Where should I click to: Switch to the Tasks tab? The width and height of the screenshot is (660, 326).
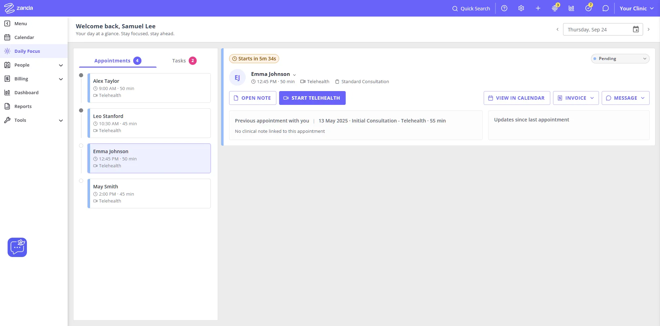click(184, 61)
